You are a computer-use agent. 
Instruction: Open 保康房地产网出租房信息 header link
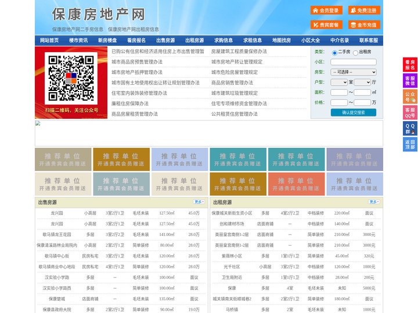(x=134, y=30)
